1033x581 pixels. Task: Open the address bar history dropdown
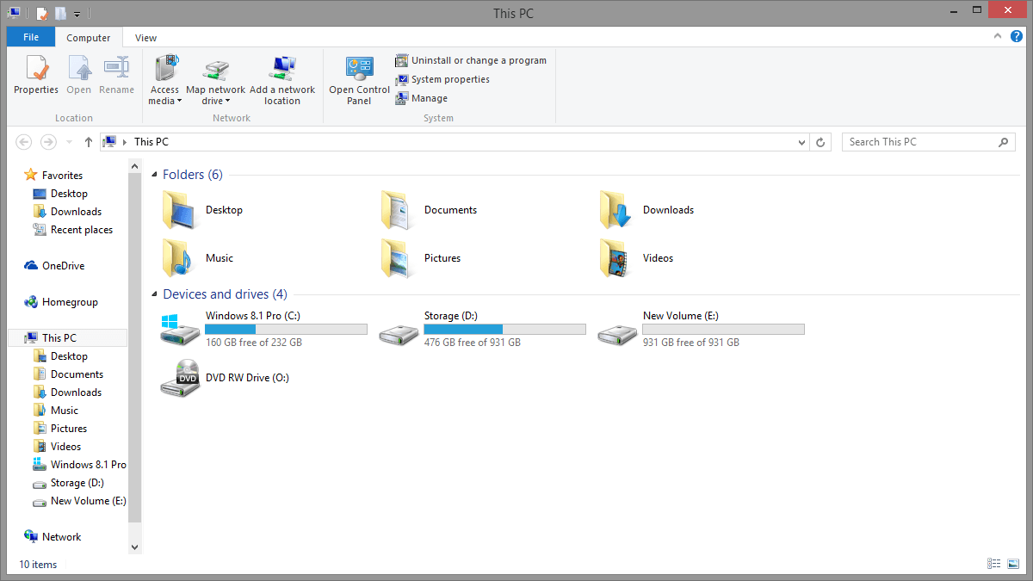pyautogui.click(x=801, y=142)
